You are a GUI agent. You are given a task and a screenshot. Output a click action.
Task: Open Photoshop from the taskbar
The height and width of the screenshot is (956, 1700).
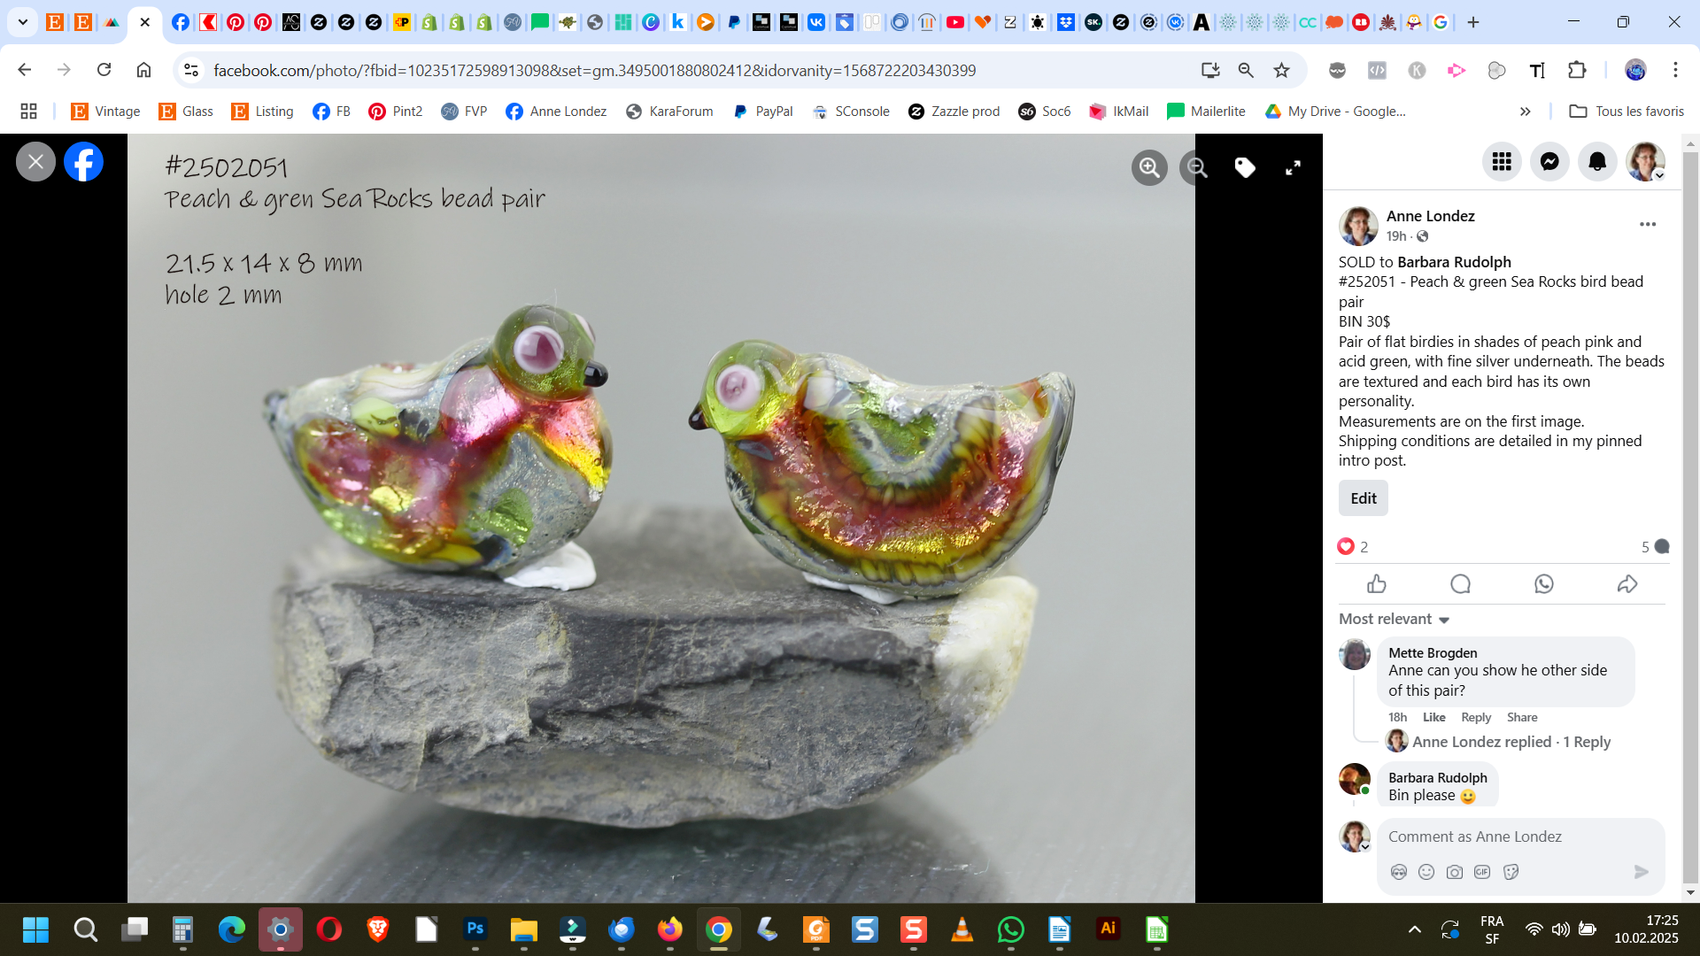pos(475,929)
